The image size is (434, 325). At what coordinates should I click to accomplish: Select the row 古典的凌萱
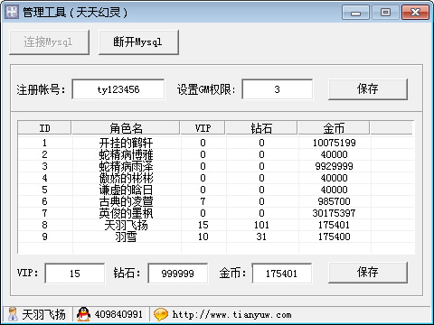tap(216, 201)
